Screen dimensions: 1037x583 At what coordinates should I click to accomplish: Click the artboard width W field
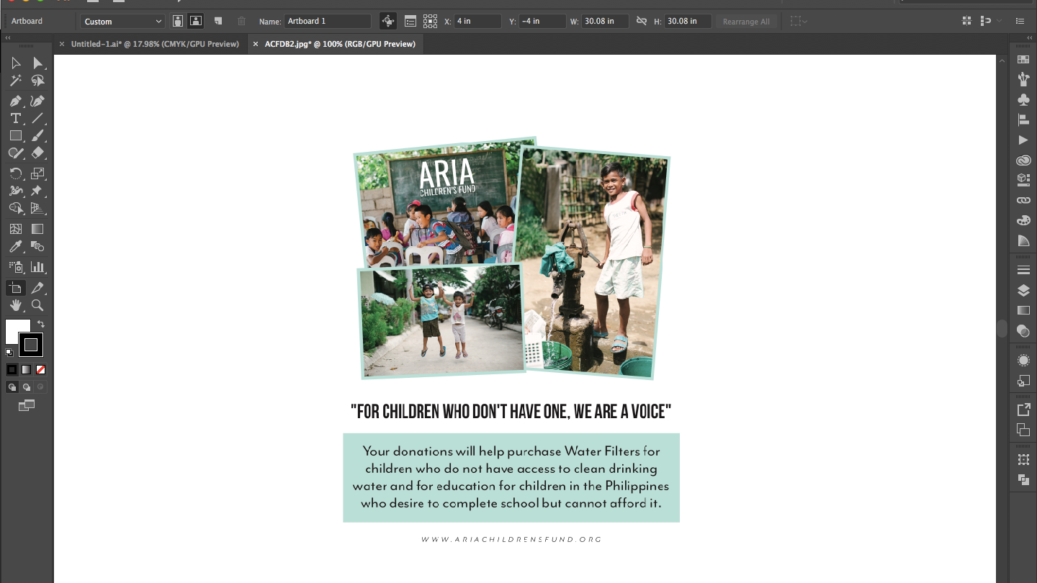coord(606,22)
